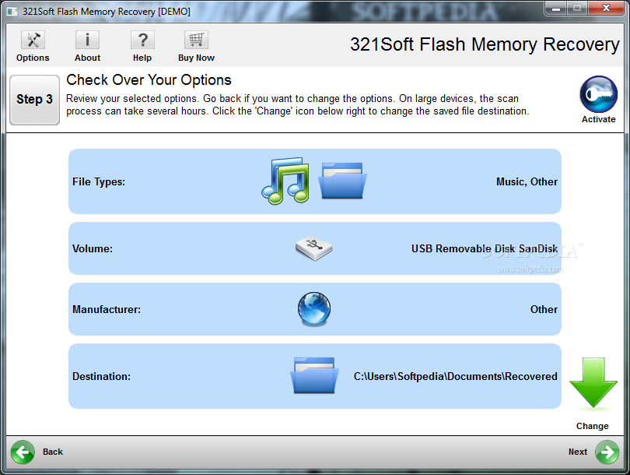Click the 'File Types:' label
Image resolution: width=630 pixels, height=475 pixels.
tap(99, 181)
